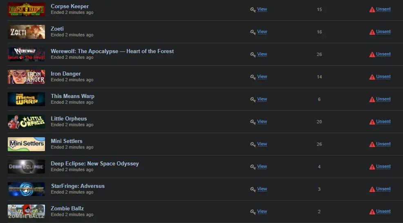Open the Deep Eclipse game thumbnail

click(x=26, y=167)
